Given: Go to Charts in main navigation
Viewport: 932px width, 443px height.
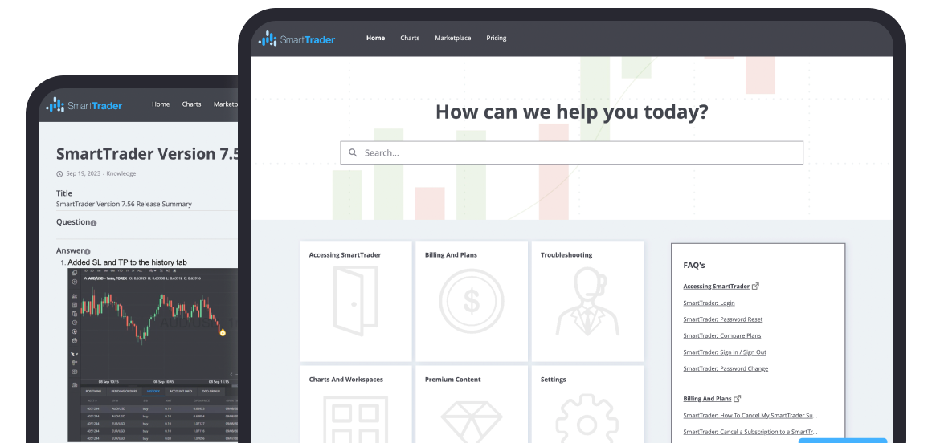Looking at the screenshot, I should coord(410,39).
